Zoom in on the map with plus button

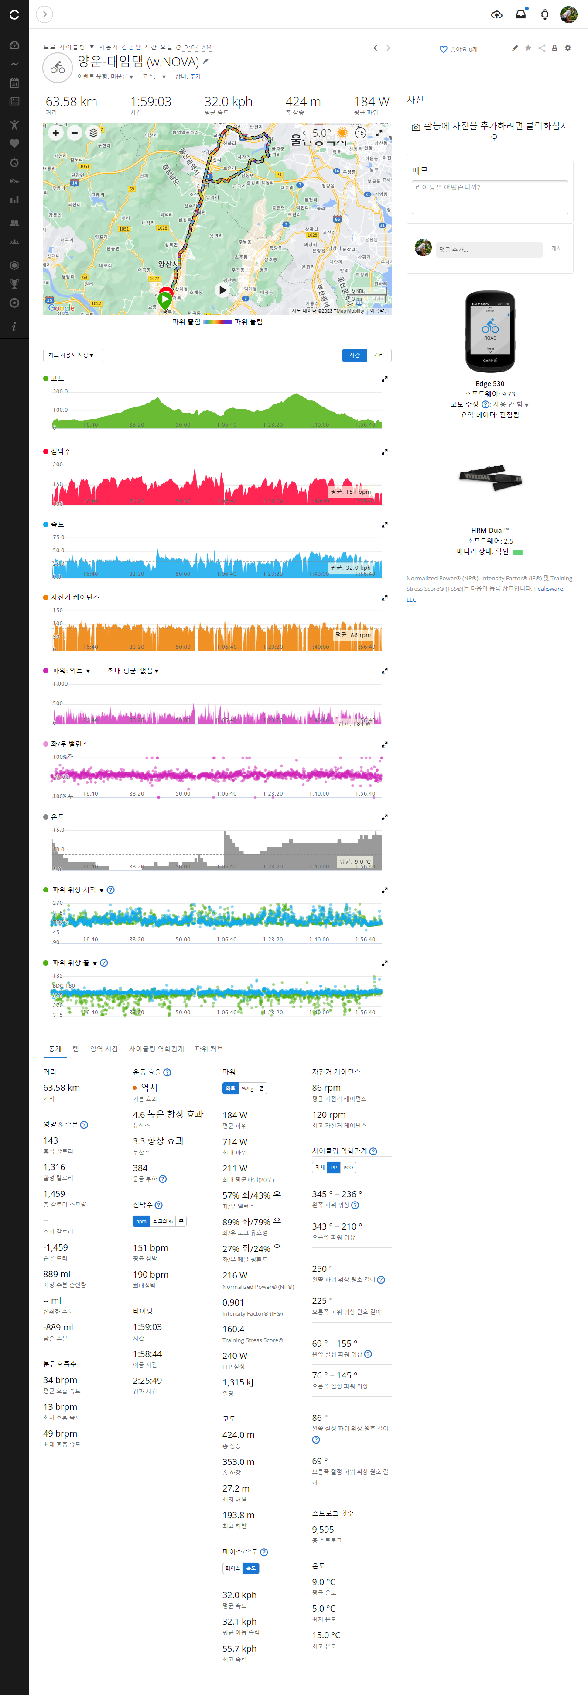56,133
